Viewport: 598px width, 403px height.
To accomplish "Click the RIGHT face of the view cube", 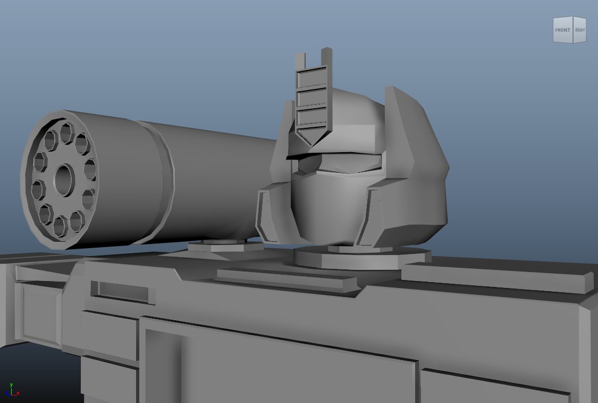I will [x=580, y=30].
